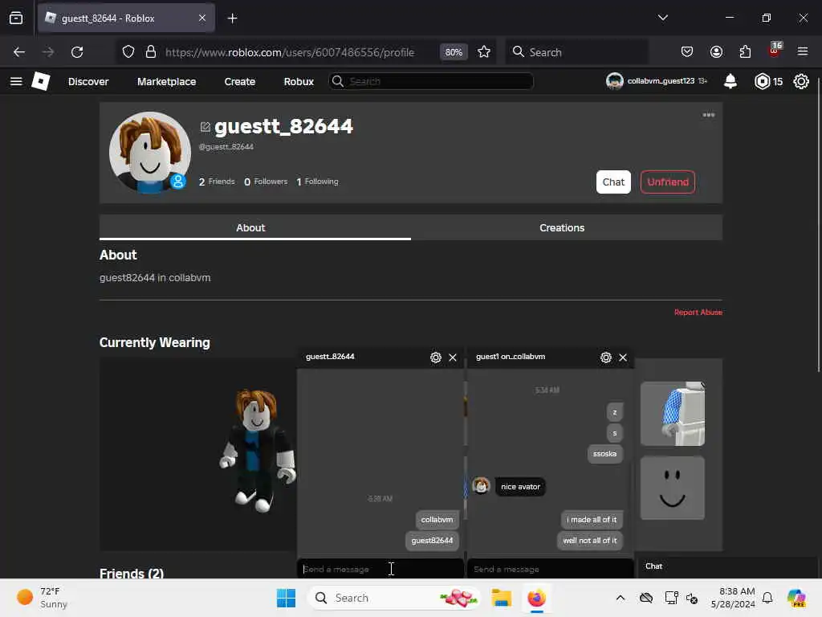
Task: Click the tracking protection shield icon
Action: [128, 52]
